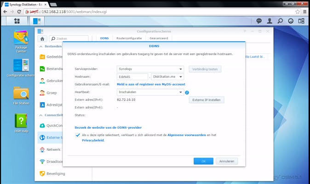Click browser reload icon

(19, 11)
